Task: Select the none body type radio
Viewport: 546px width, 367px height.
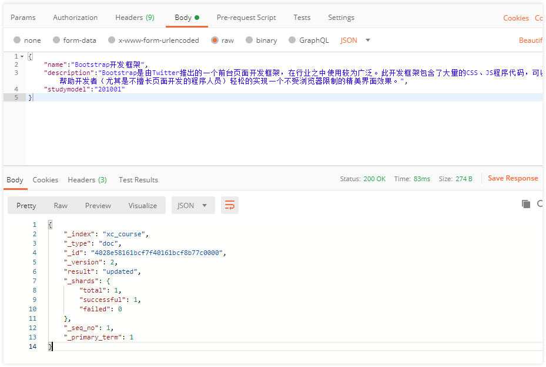Action: [x=16, y=40]
